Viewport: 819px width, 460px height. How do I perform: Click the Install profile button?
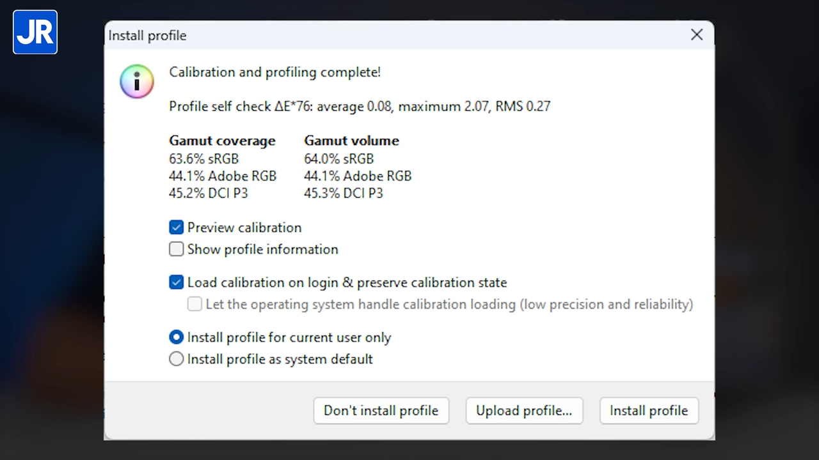click(x=649, y=411)
